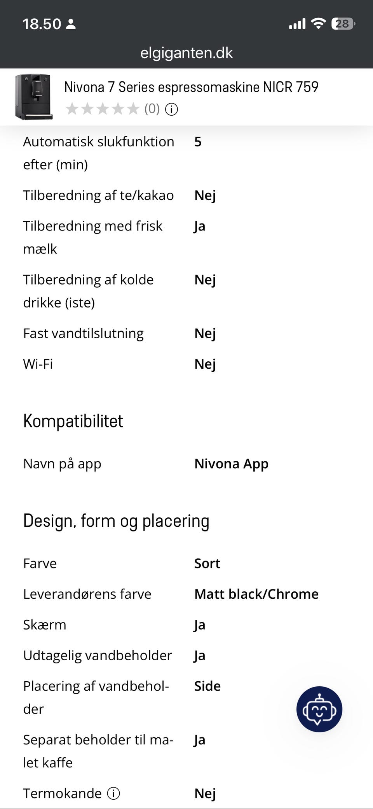Click the five-star rating row
Viewport: 373px width, 809px height.
(x=102, y=109)
